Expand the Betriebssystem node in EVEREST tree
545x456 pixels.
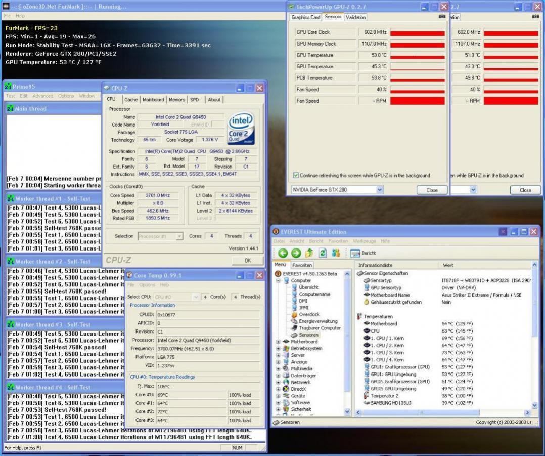(278, 348)
